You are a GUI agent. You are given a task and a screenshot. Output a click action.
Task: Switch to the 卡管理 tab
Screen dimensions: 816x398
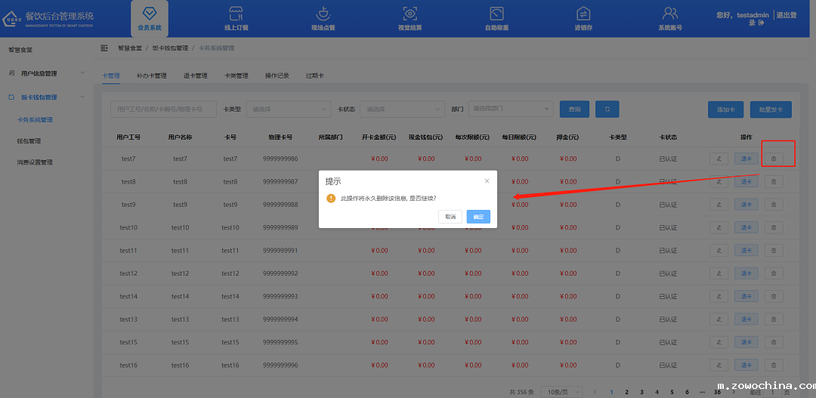(111, 76)
